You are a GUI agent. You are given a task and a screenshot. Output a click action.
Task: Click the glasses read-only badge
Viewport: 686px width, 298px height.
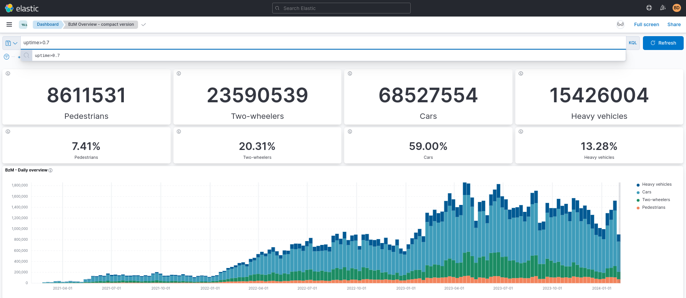pyautogui.click(x=620, y=25)
